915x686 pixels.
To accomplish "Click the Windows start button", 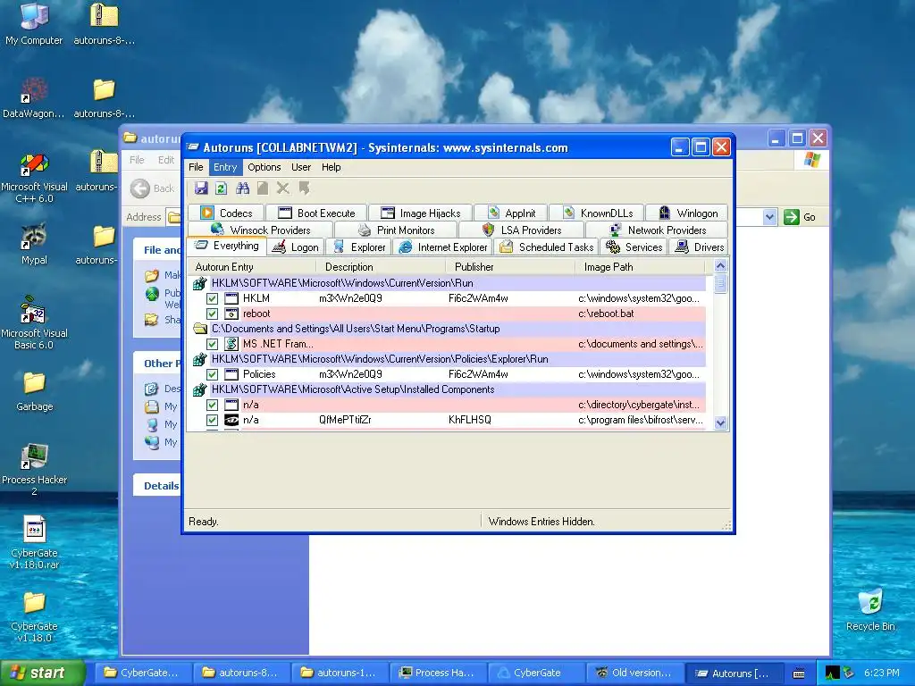I will click(x=43, y=673).
